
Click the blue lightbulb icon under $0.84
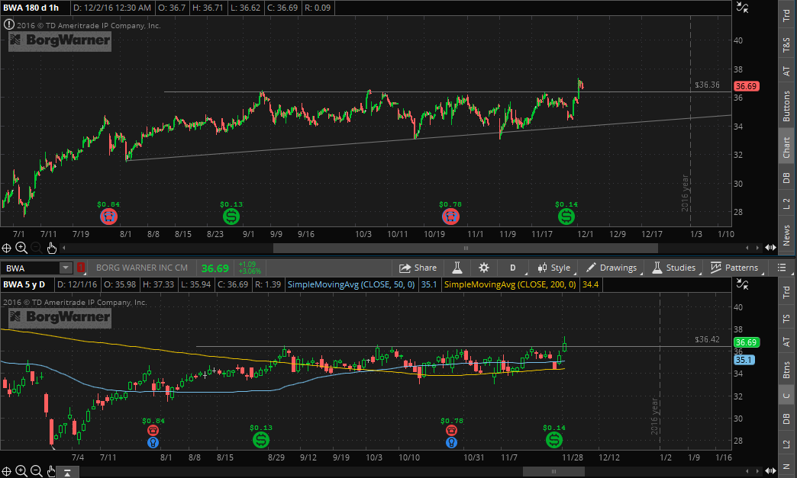(153, 441)
